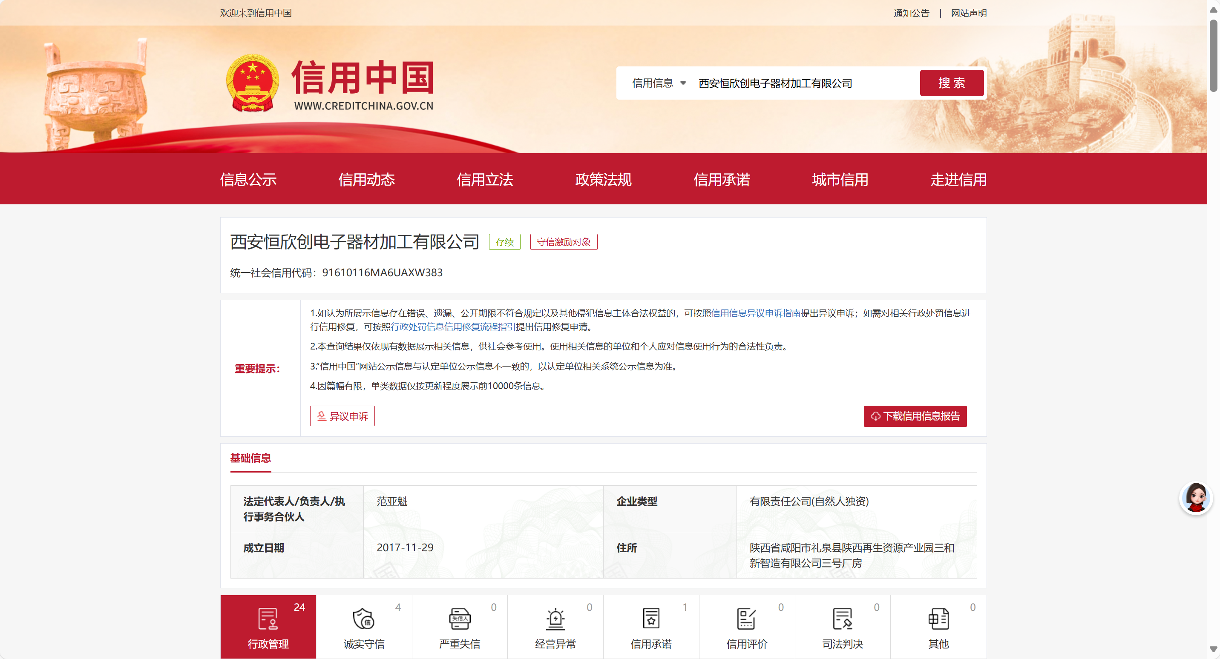
Task: Go to 城市信用 in the navigation bar
Action: (840, 179)
